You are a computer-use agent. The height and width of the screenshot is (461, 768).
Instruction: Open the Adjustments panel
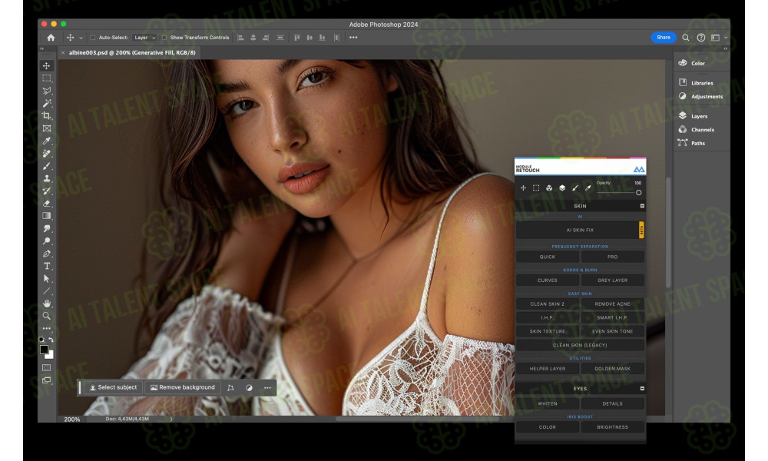[701, 97]
